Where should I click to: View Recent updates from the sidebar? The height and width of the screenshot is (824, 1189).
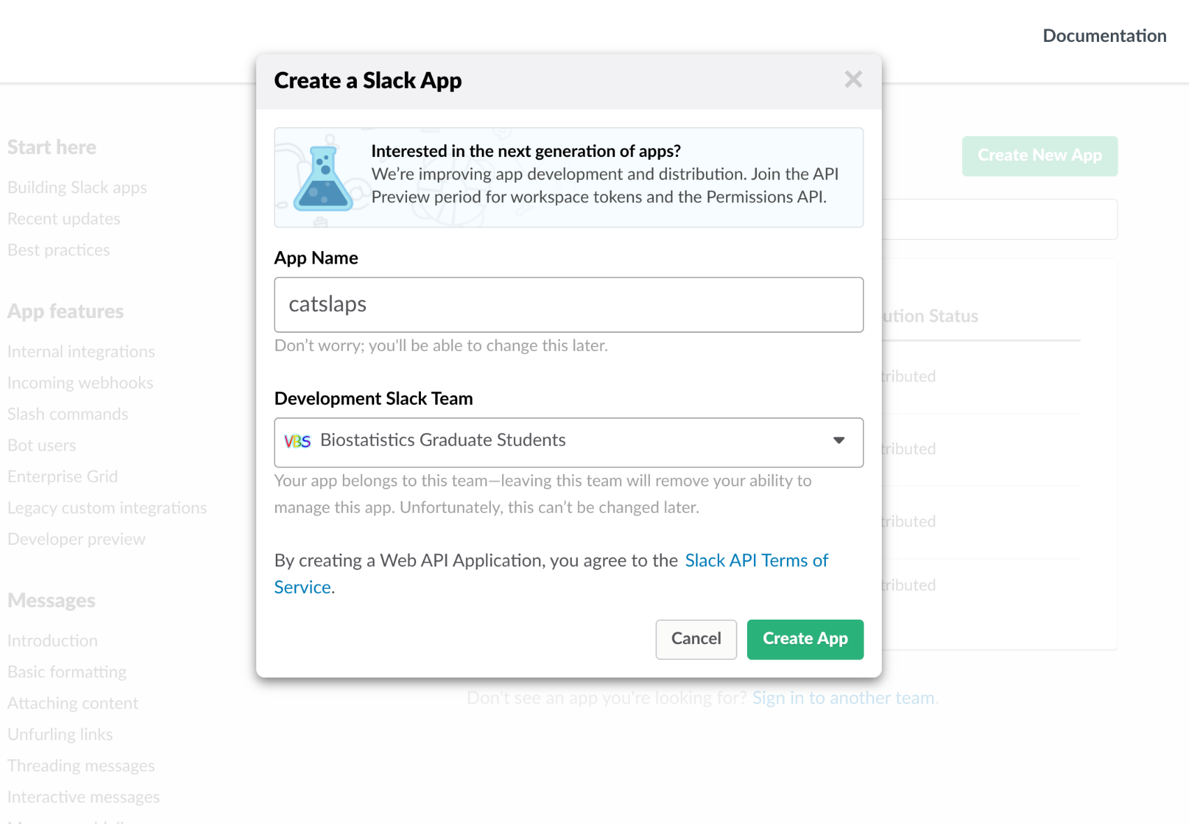pos(64,219)
